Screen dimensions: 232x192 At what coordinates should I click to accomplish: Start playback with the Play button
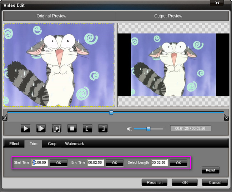[x=26, y=128]
